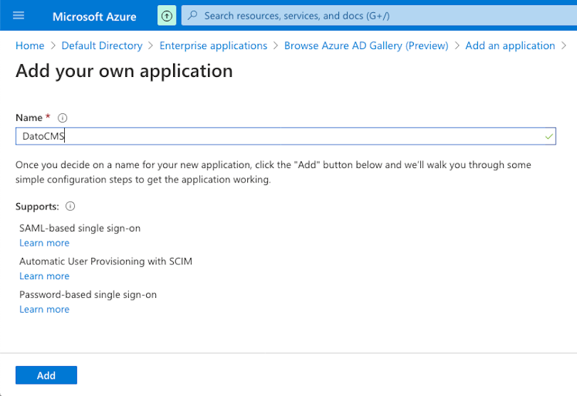Open the hamburger portal menu
577x396 pixels.
click(19, 16)
